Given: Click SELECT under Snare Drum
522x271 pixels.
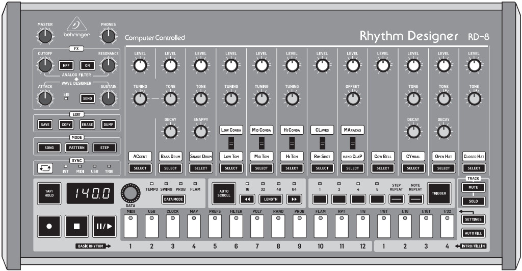Looking at the screenshot, I should coord(200,168).
